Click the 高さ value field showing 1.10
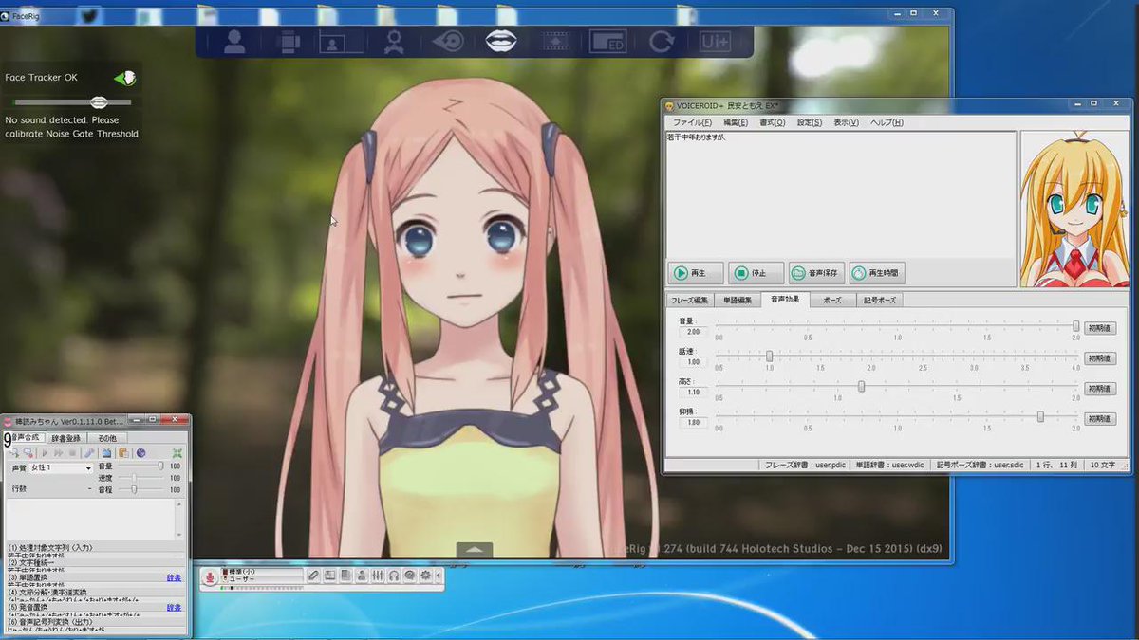Screen dimensions: 1139x640 point(692,393)
